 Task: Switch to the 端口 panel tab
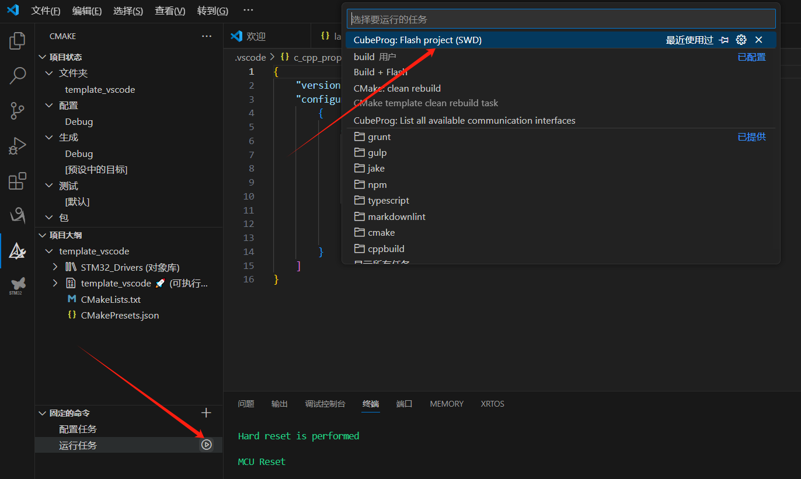point(404,404)
